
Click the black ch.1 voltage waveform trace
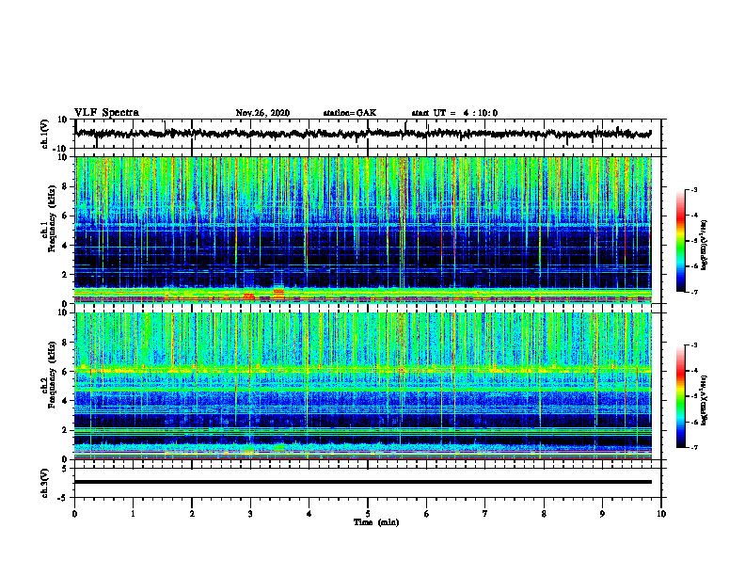click(x=363, y=134)
